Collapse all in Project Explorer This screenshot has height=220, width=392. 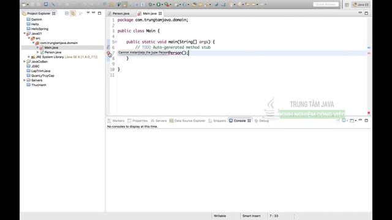tap(67, 13)
